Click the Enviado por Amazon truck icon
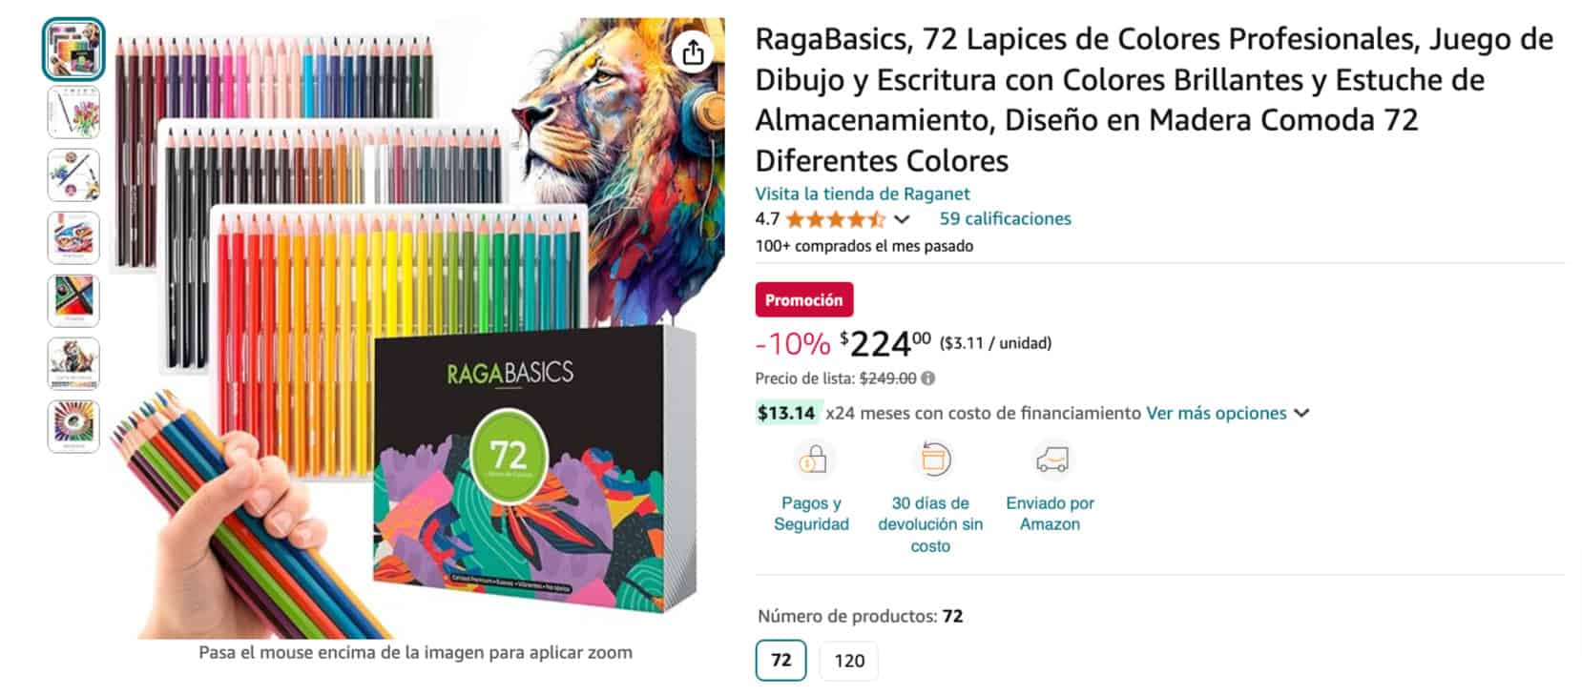Viewport: 1582px width, 695px height. coord(1051,460)
